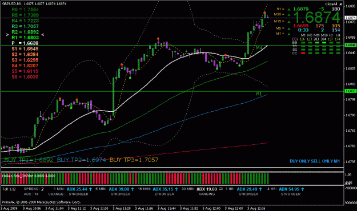
Task: Click the BUY TP3=1.7057 label
Action: tap(134, 160)
